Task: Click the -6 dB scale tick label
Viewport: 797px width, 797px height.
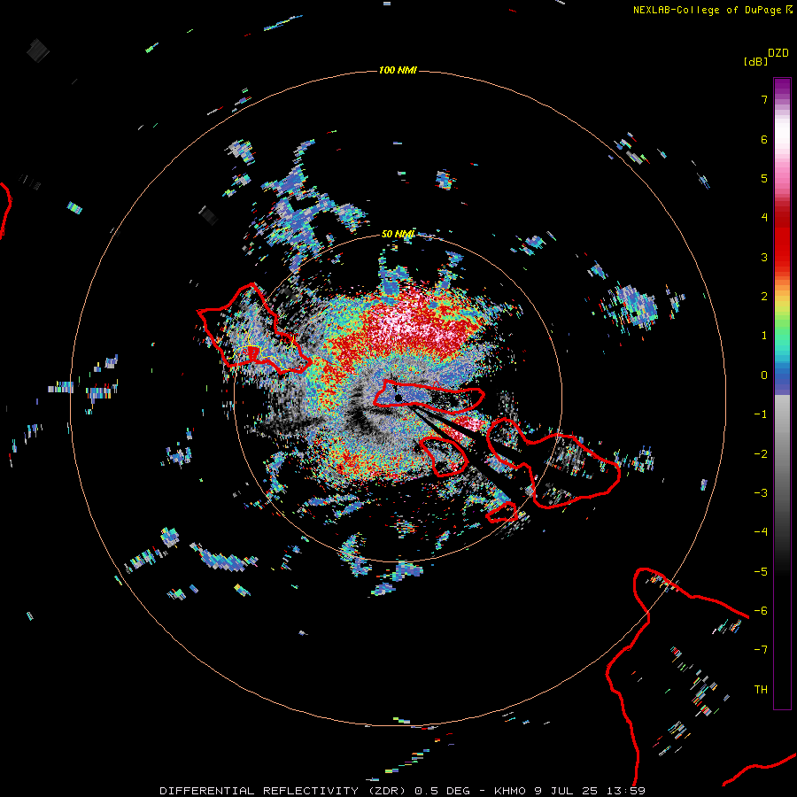Action: [761, 611]
